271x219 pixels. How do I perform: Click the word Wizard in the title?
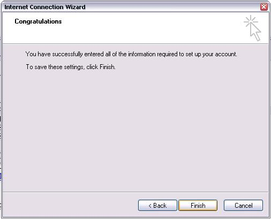coord(75,7)
